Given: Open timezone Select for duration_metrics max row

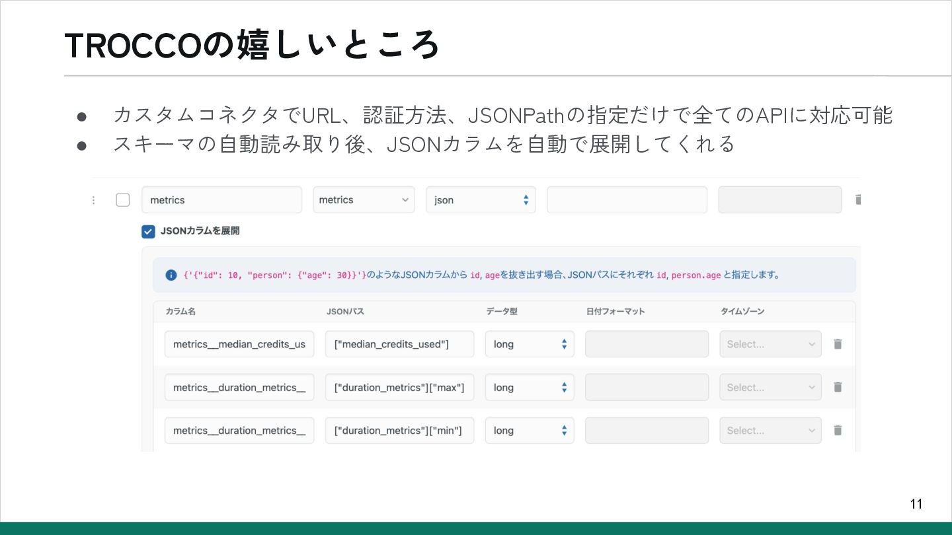Looking at the screenshot, I should 770,387.
